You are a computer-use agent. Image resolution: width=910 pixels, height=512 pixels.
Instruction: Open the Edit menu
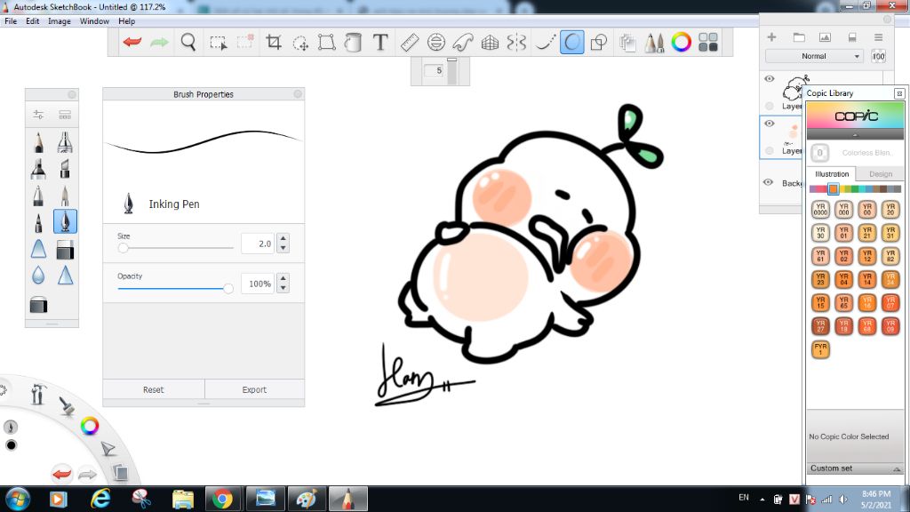tap(33, 21)
